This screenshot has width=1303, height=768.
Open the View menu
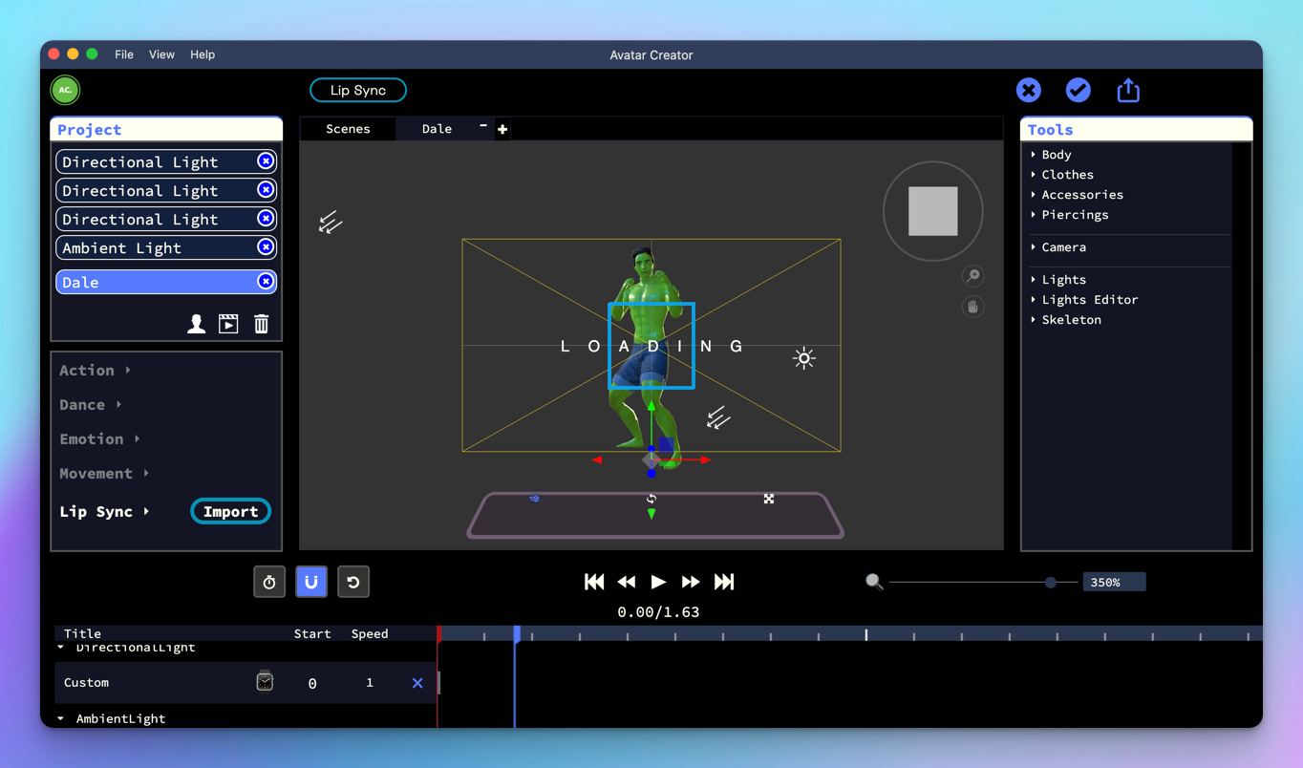pyautogui.click(x=161, y=54)
